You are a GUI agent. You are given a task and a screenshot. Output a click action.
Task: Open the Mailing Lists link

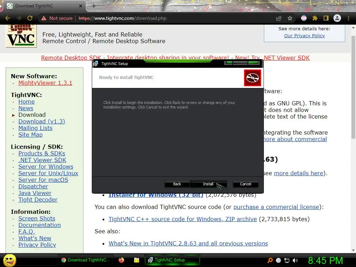(x=35, y=128)
